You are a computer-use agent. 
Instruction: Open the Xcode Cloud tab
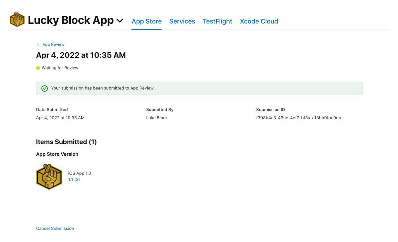(x=259, y=21)
